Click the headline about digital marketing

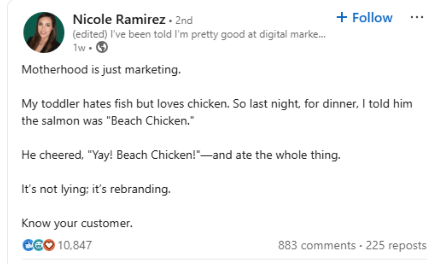pyautogui.click(x=199, y=35)
